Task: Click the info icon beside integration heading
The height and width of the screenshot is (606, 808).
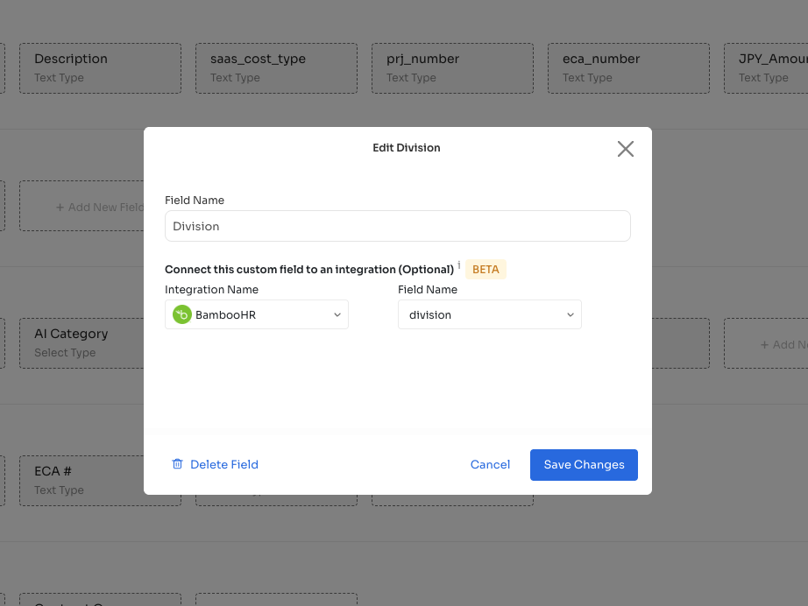Action: [458, 264]
